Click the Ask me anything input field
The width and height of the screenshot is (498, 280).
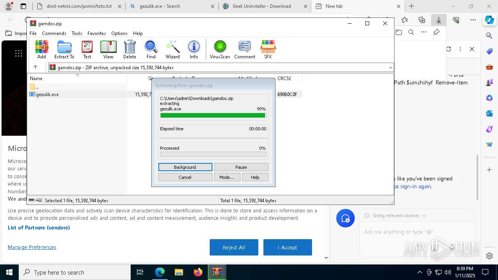(417, 232)
